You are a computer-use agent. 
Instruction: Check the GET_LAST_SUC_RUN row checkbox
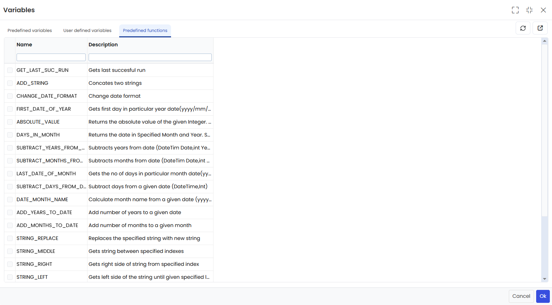tap(10, 70)
